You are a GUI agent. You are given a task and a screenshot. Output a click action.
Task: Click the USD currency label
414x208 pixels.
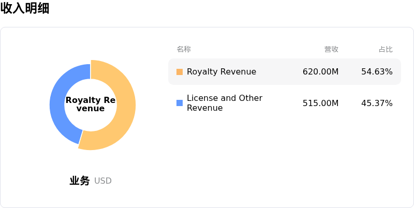pyautogui.click(x=103, y=181)
